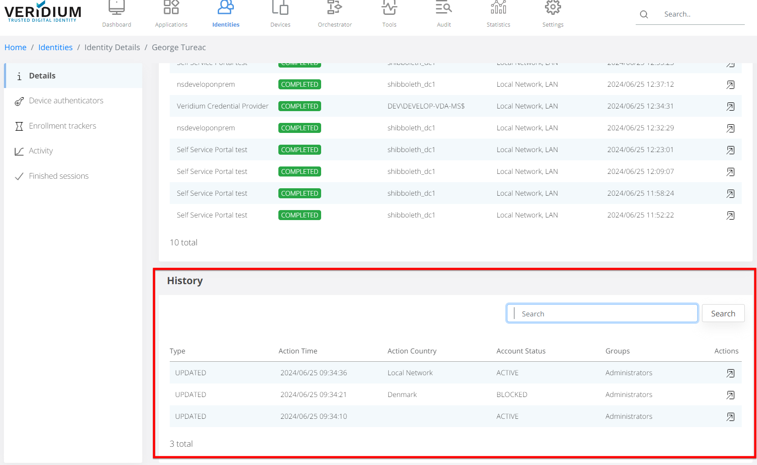Open the Activity sidebar section
The height and width of the screenshot is (465, 757).
tap(41, 151)
